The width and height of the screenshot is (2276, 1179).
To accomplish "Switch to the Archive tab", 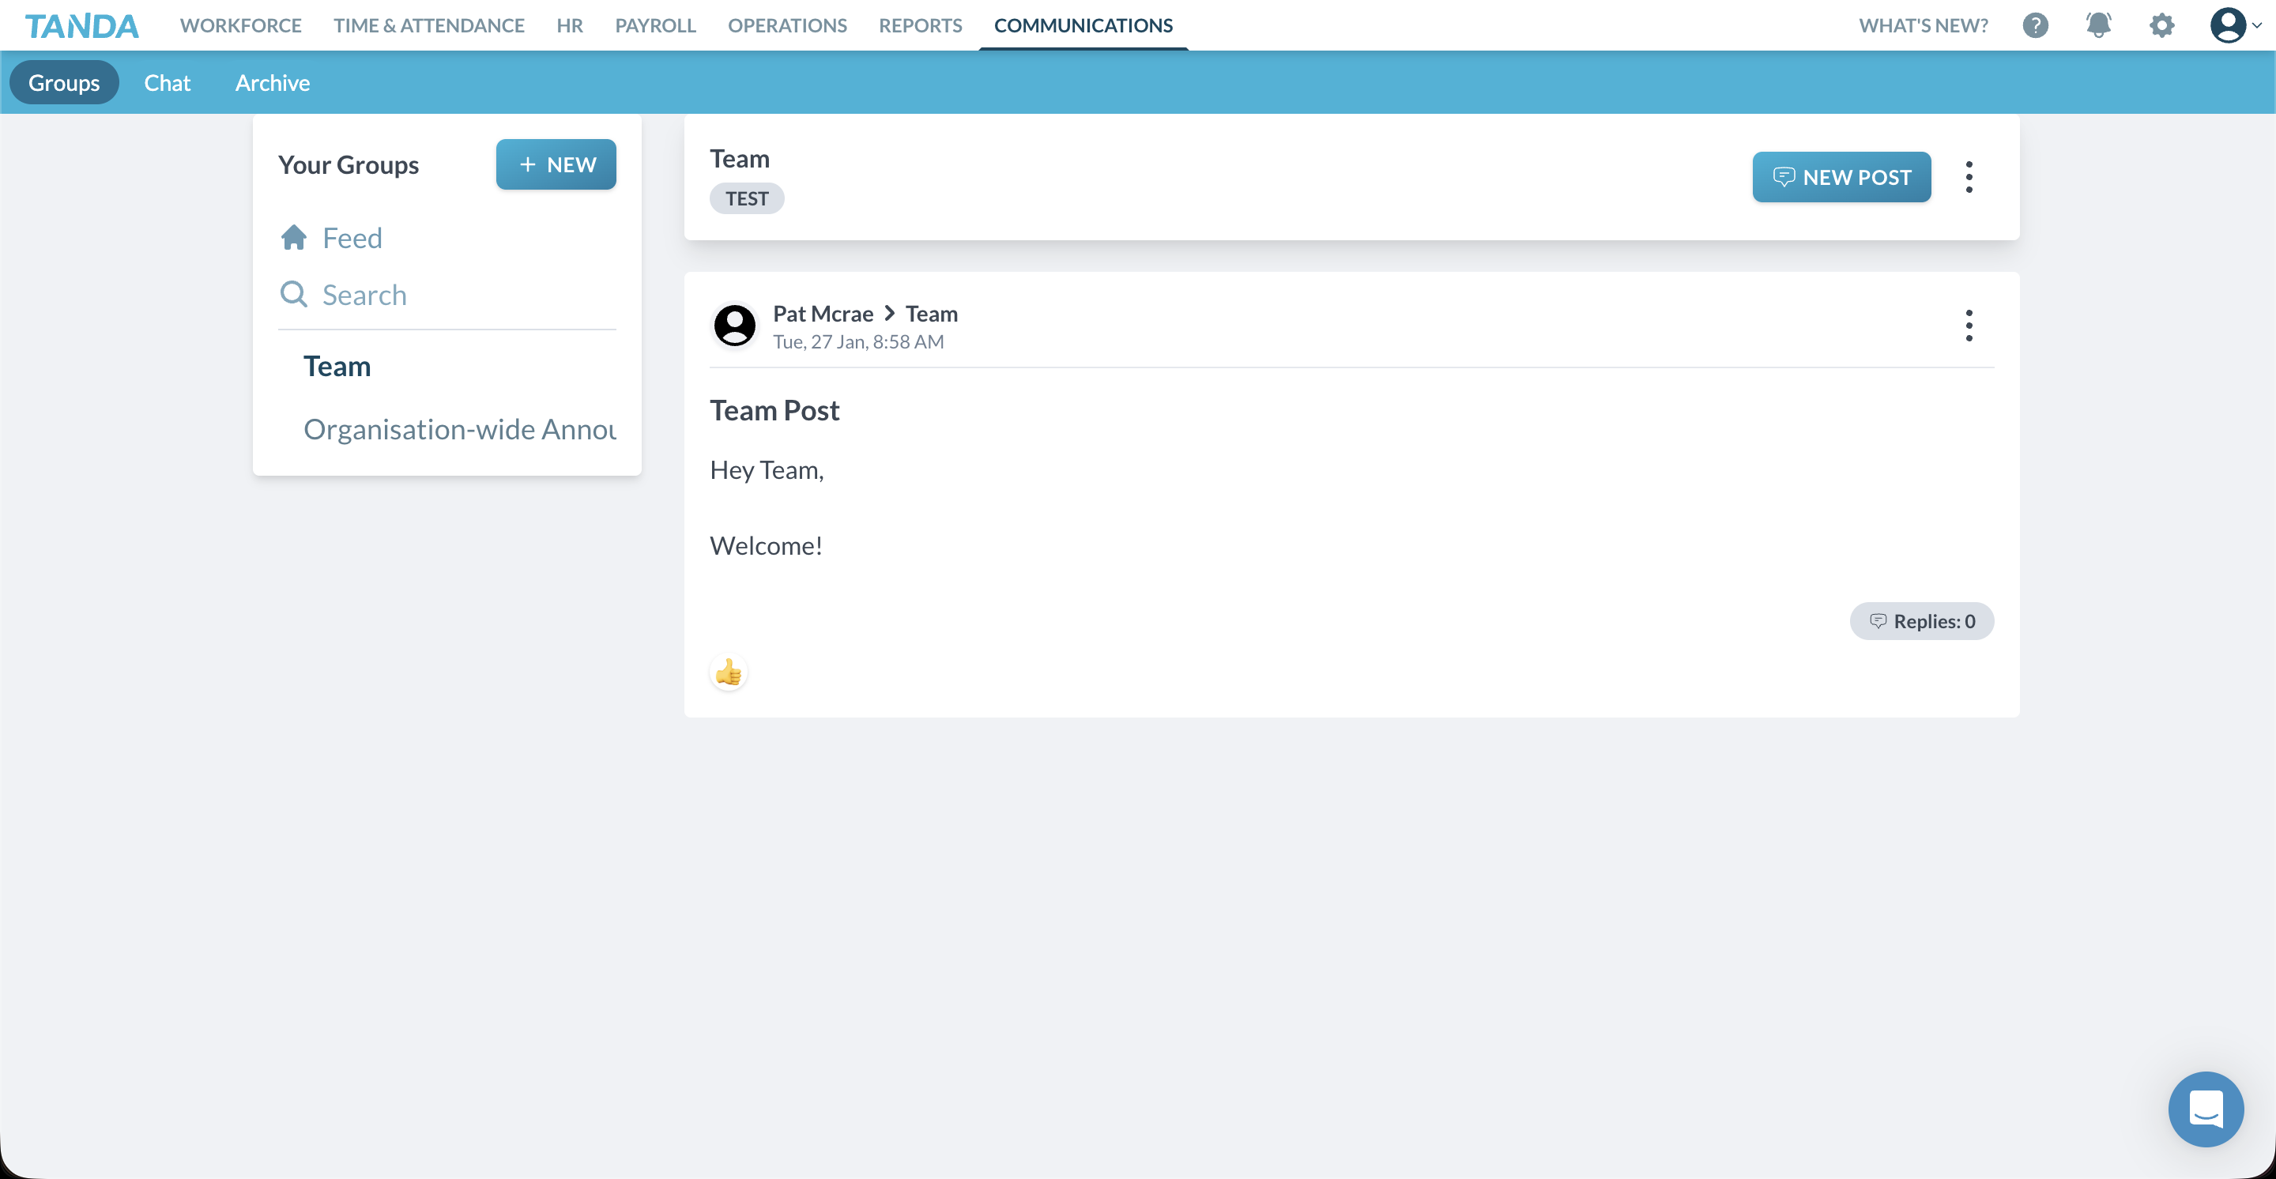I will (x=272, y=82).
